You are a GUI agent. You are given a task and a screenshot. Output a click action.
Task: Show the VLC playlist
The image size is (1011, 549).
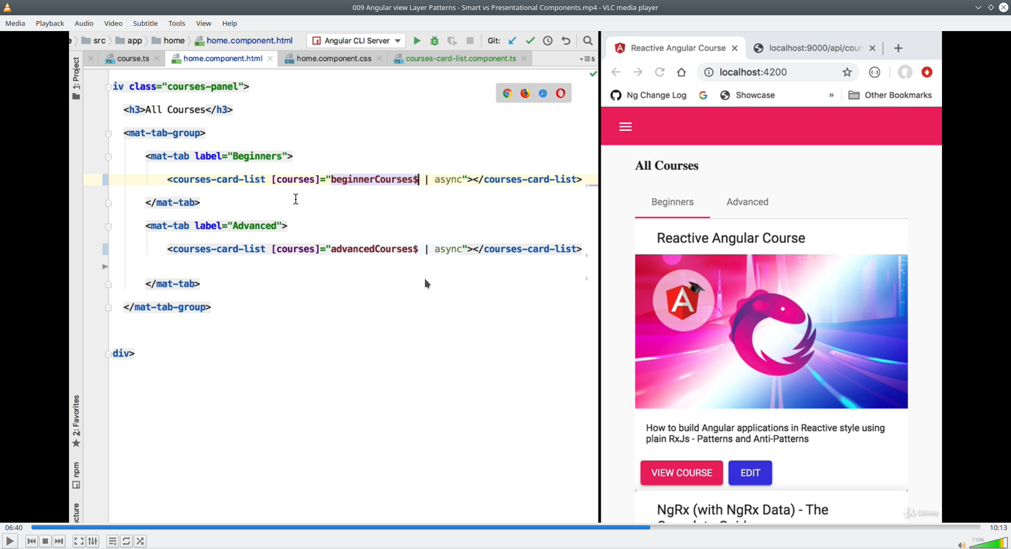coord(112,541)
